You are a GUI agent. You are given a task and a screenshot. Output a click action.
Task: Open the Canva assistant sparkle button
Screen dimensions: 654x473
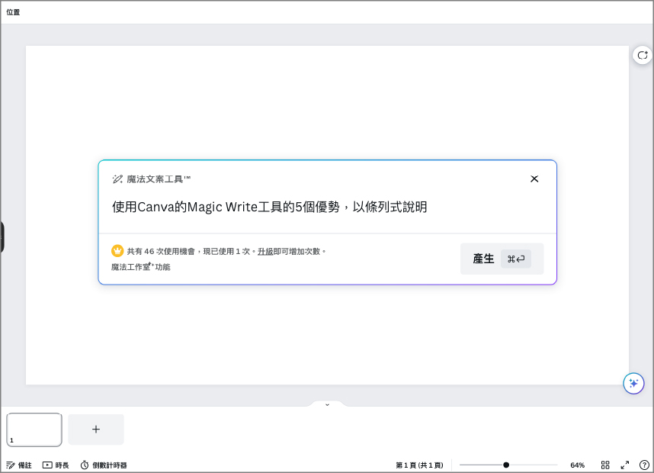633,383
